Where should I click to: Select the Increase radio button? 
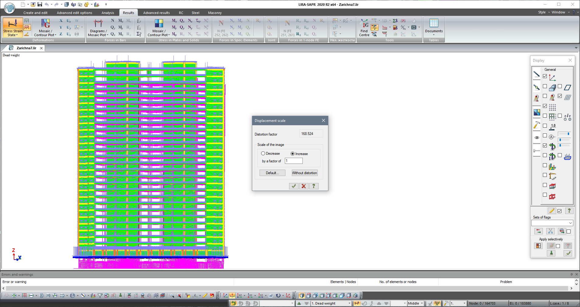(292, 154)
